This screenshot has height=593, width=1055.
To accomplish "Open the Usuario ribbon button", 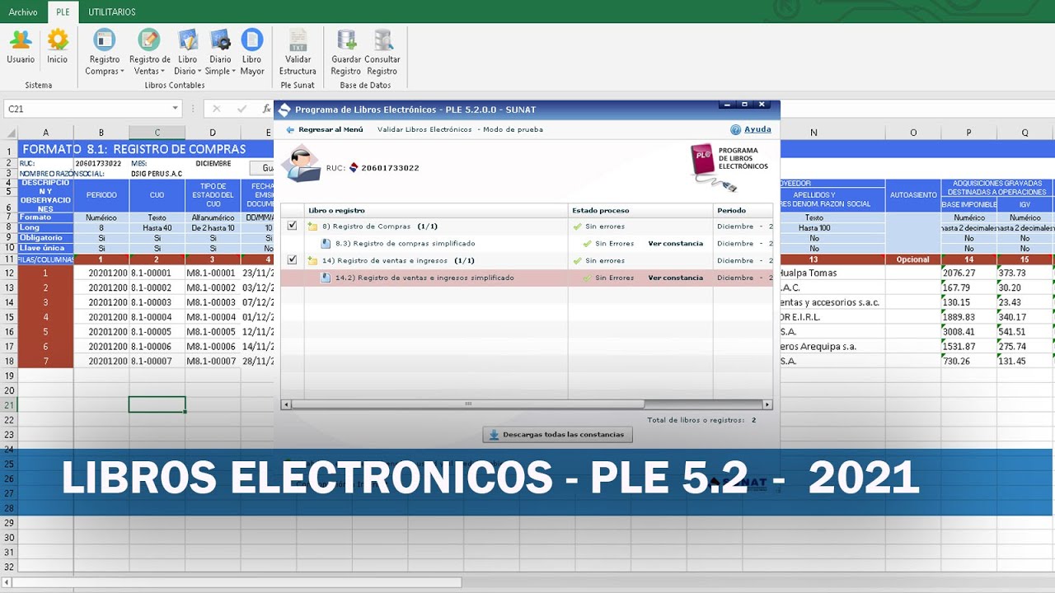I will 21,46.
